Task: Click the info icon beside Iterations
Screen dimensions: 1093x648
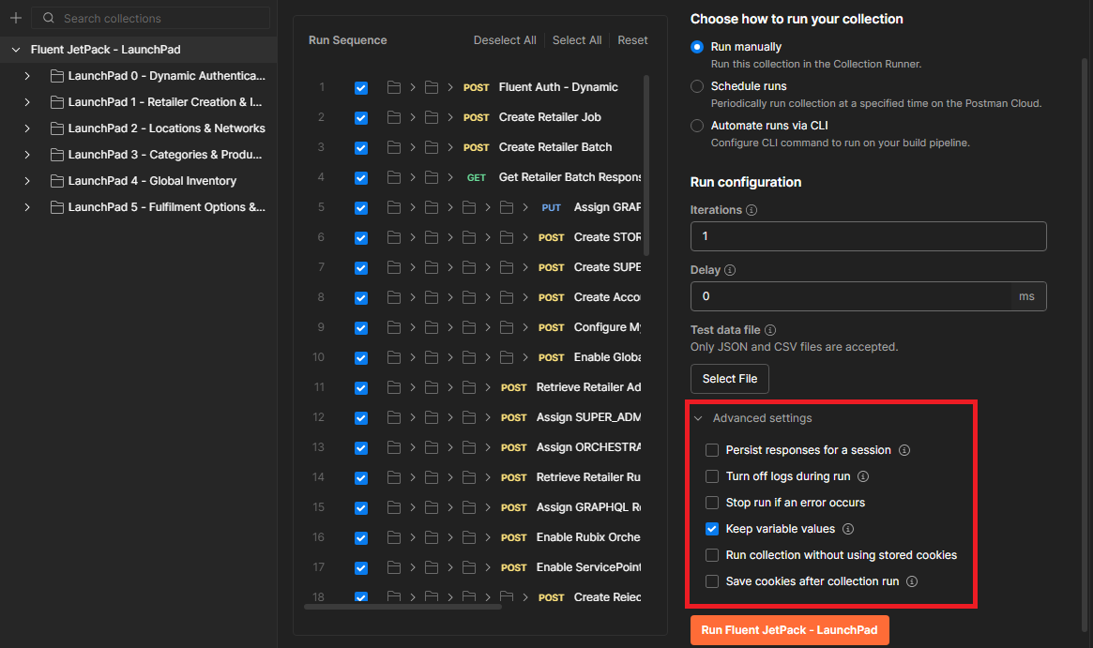Action: [x=751, y=210]
